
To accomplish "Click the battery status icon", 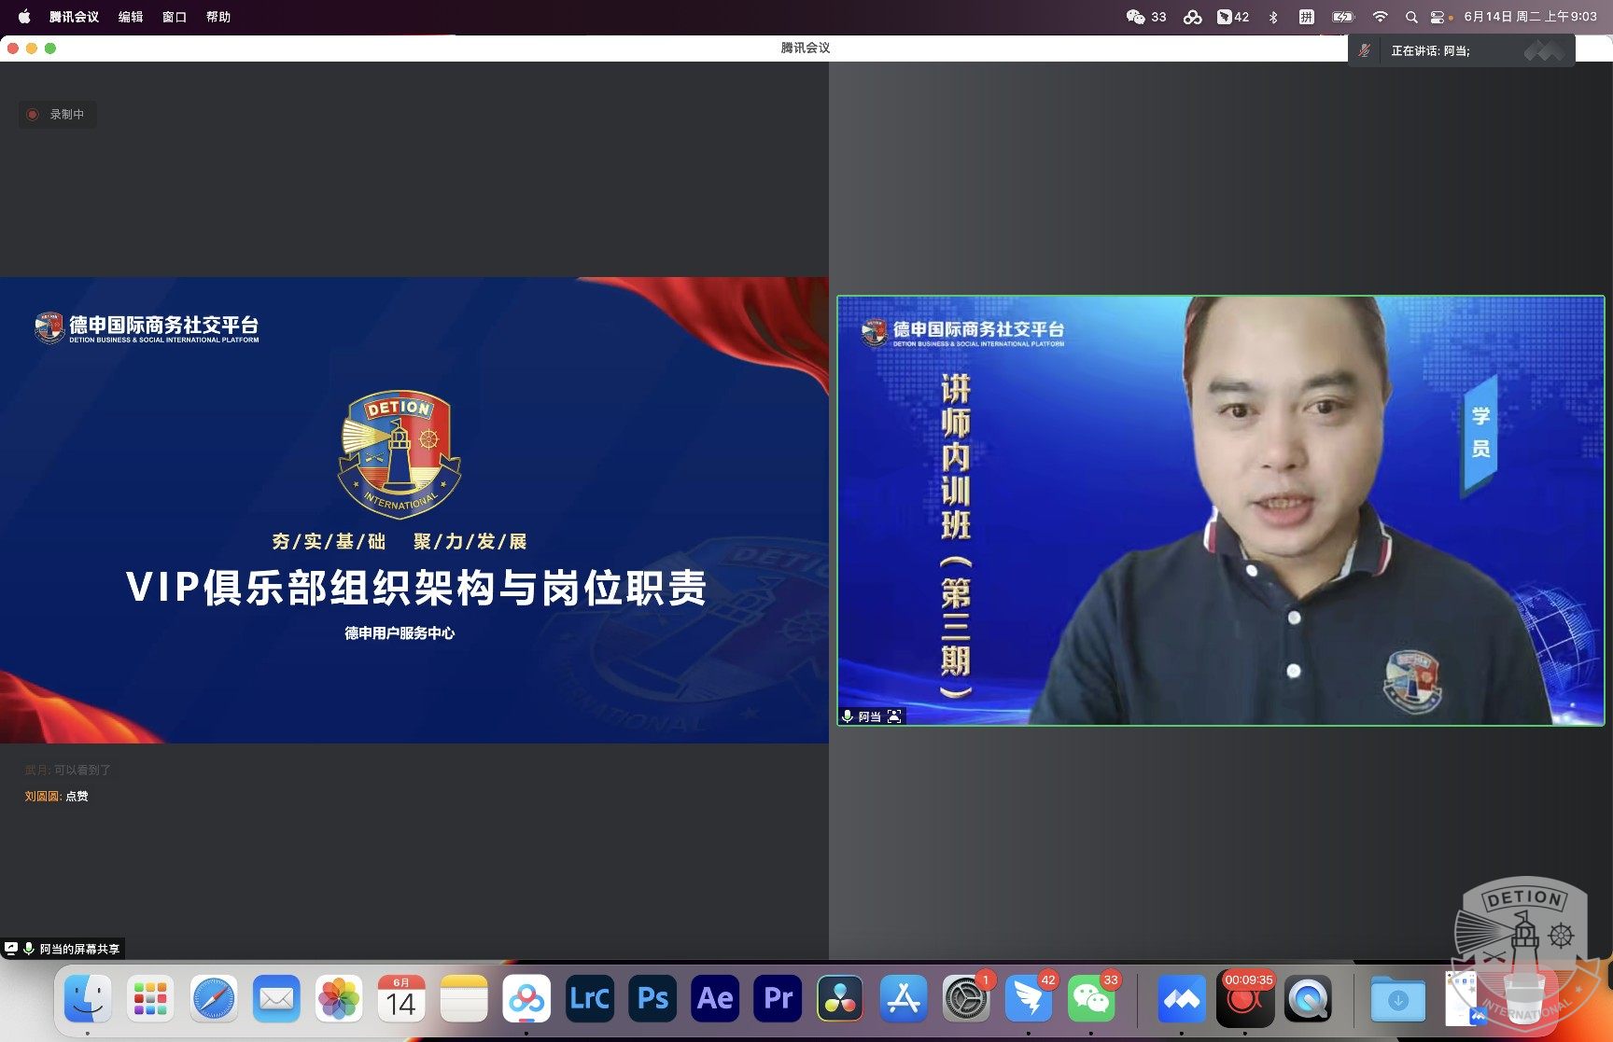I will (x=1343, y=17).
